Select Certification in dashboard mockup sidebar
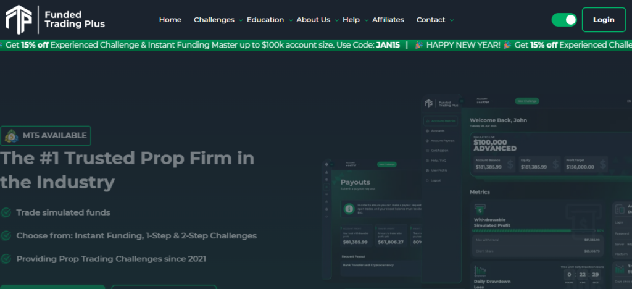The height and width of the screenshot is (289, 632). coord(436,151)
